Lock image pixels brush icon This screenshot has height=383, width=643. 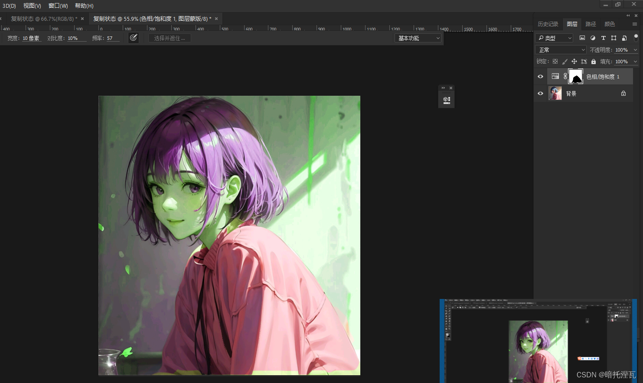click(565, 62)
